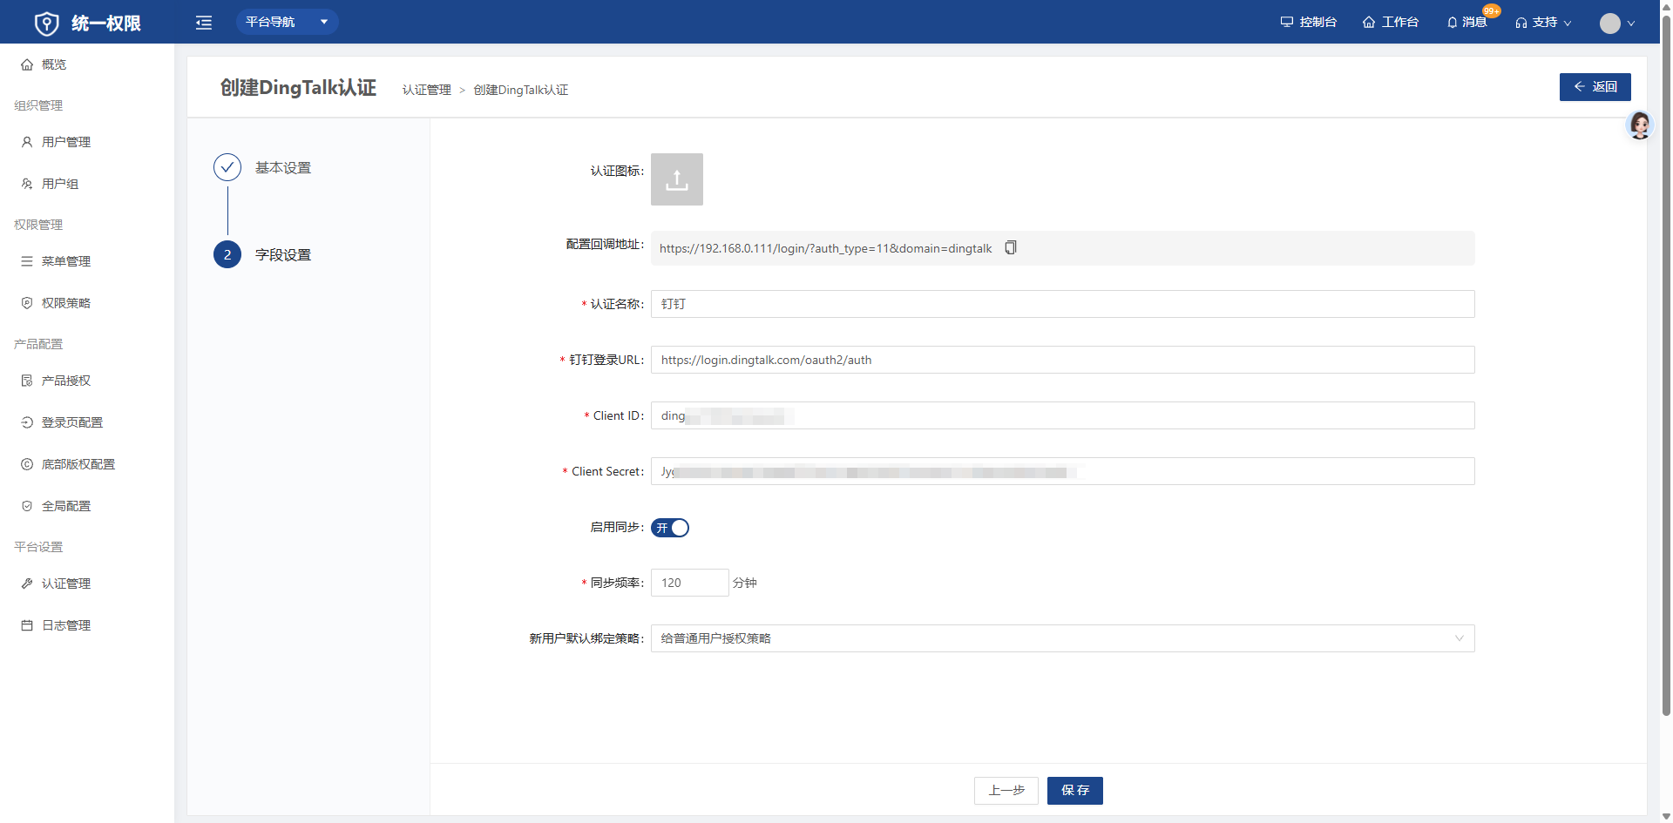Click the Save button
1673x823 pixels.
tap(1074, 790)
